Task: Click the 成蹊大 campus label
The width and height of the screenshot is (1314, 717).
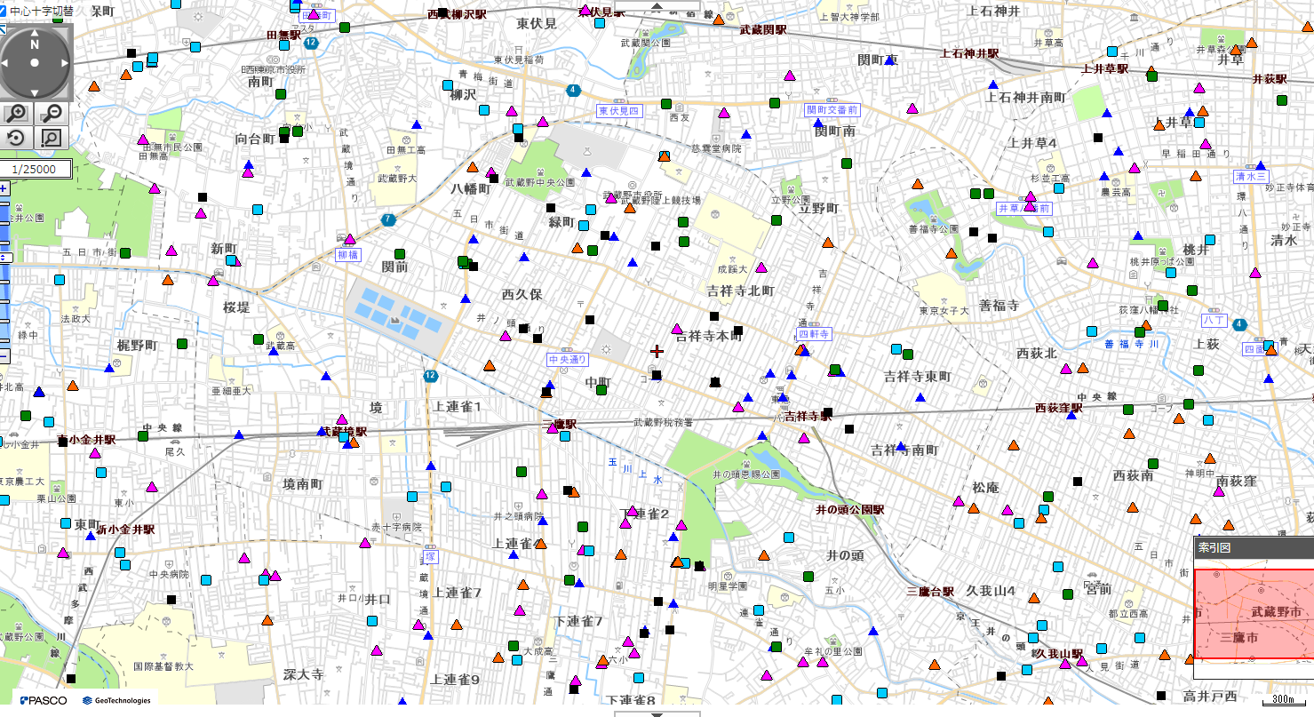Action: pos(734,268)
